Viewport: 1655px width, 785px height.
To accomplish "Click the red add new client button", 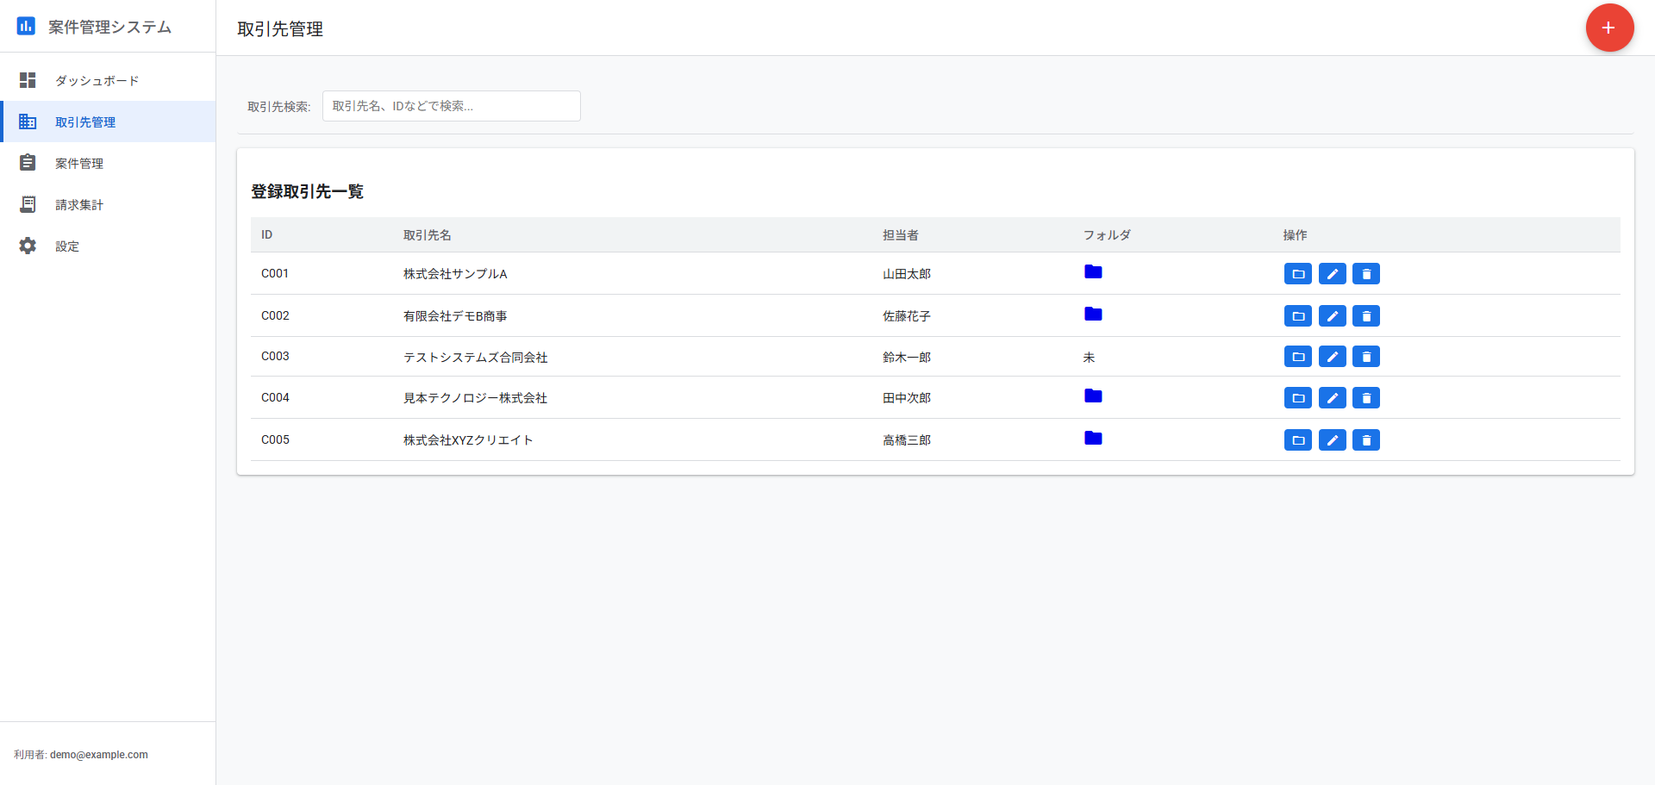I will (1609, 28).
